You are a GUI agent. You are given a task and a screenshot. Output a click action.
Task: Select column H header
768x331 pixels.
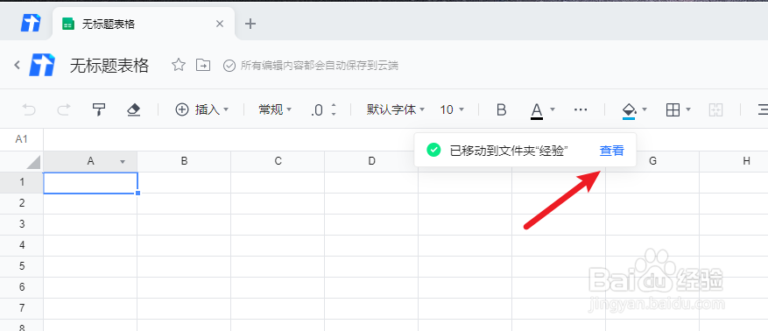[x=746, y=161]
